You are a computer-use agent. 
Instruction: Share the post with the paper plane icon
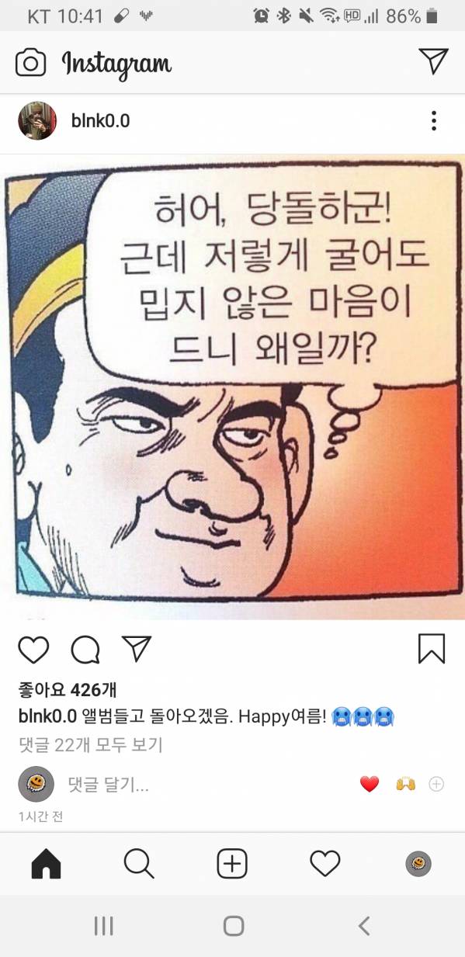(137, 649)
